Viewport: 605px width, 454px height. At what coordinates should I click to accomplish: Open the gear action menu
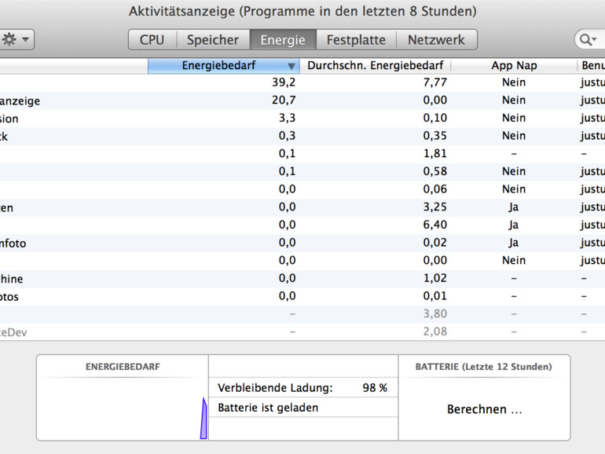tap(15, 39)
